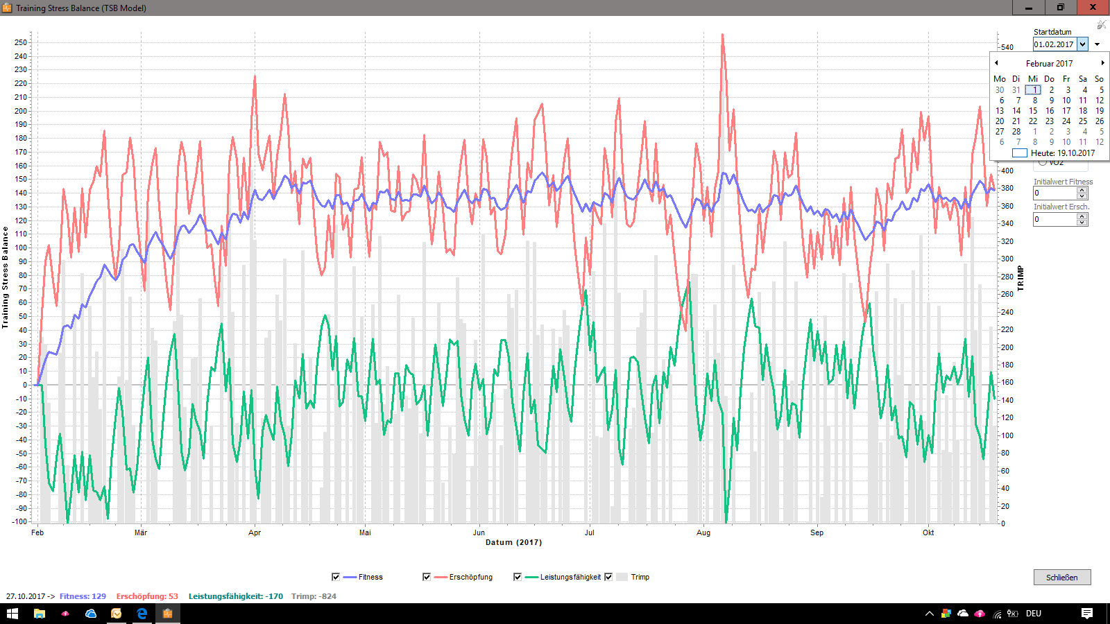Click the small black arrow beside Startdatum
This screenshot has height=624, width=1110.
pos(1097,44)
